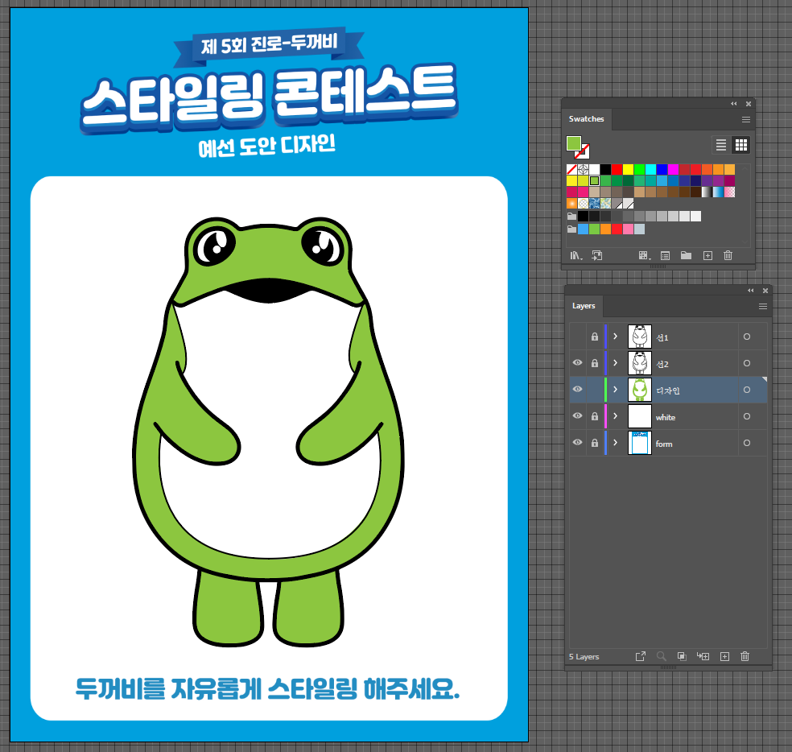Screen dimensions: 792x752
Task: Hide the form layer eye icon
Action: point(578,442)
